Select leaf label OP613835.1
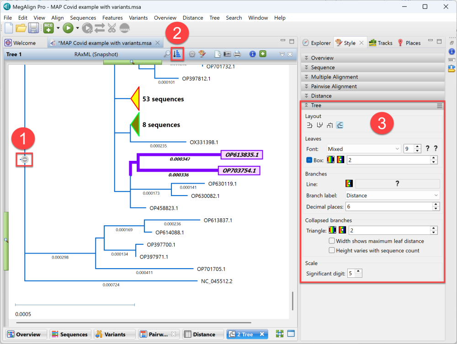 pyautogui.click(x=242, y=155)
